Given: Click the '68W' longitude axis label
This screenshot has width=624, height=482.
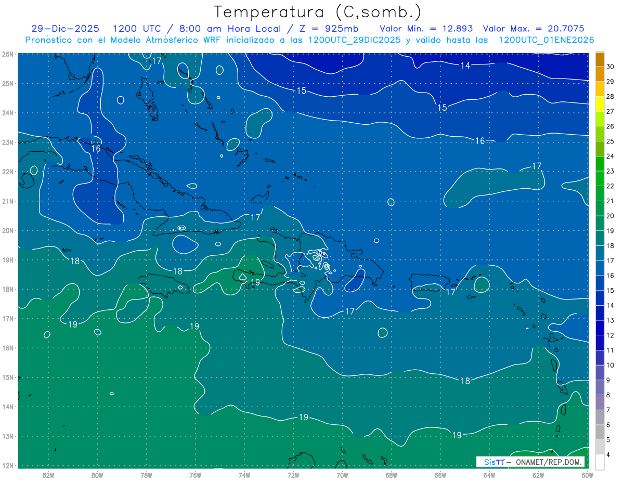Looking at the screenshot, I should (391, 474).
